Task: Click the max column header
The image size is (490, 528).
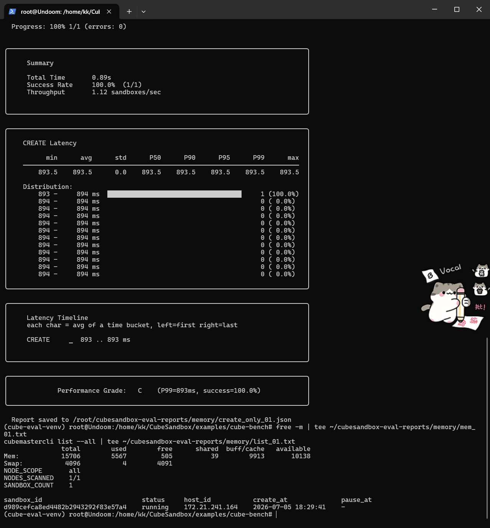Action: pyautogui.click(x=293, y=157)
